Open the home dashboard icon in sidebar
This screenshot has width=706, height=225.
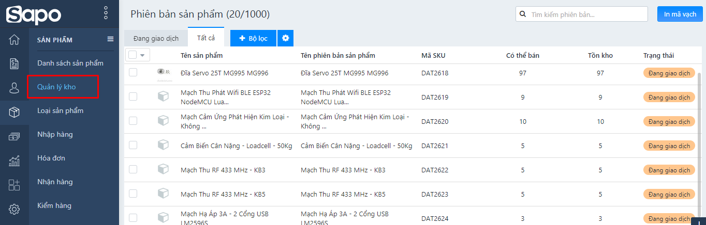(14, 40)
